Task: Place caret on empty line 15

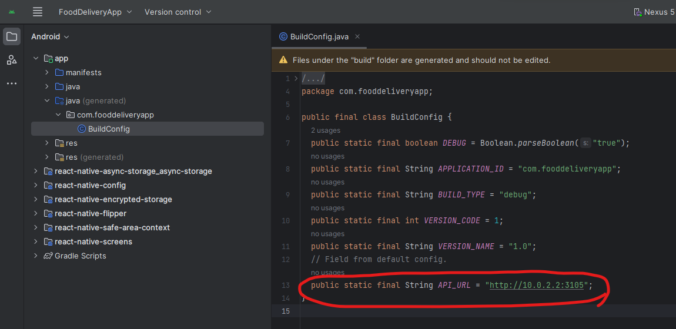Action: coord(487,311)
